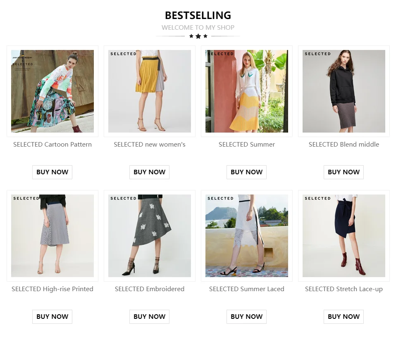Screen dimensions: 396x337
Task: Click BUY NOW under High-rise Printed
Action: pos(52,317)
